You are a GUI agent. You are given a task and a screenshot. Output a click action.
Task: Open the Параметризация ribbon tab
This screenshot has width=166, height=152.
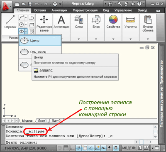(85, 10)
